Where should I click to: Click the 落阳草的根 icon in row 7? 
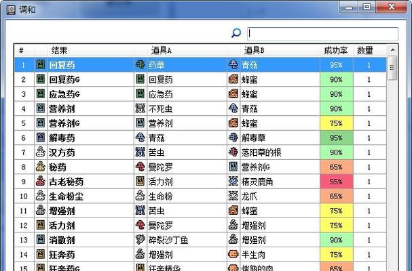tap(233, 152)
